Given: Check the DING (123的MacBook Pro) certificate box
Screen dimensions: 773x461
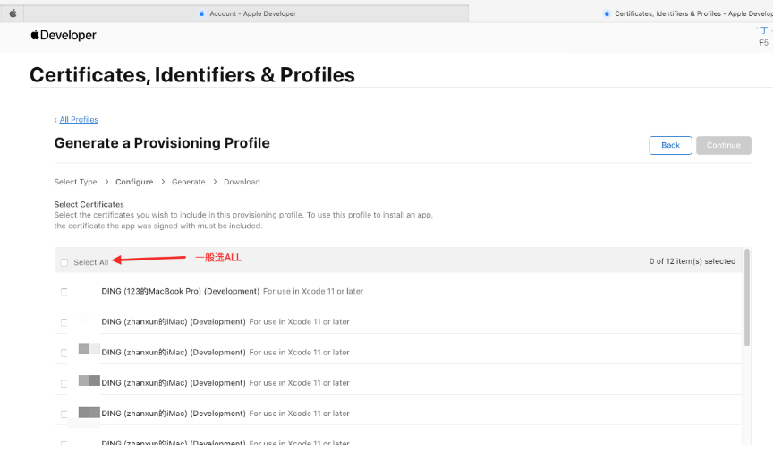Looking at the screenshot, I should [x=64, y=292].
